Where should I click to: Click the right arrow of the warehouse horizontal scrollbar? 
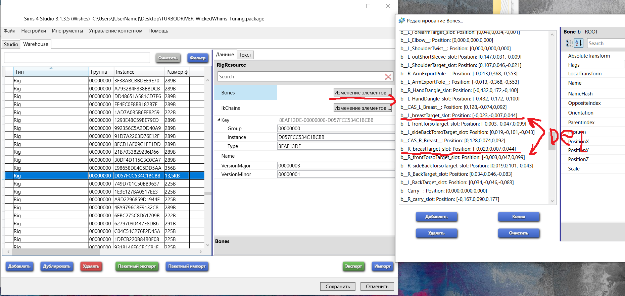pyautogui.click(x=201, y=251)
